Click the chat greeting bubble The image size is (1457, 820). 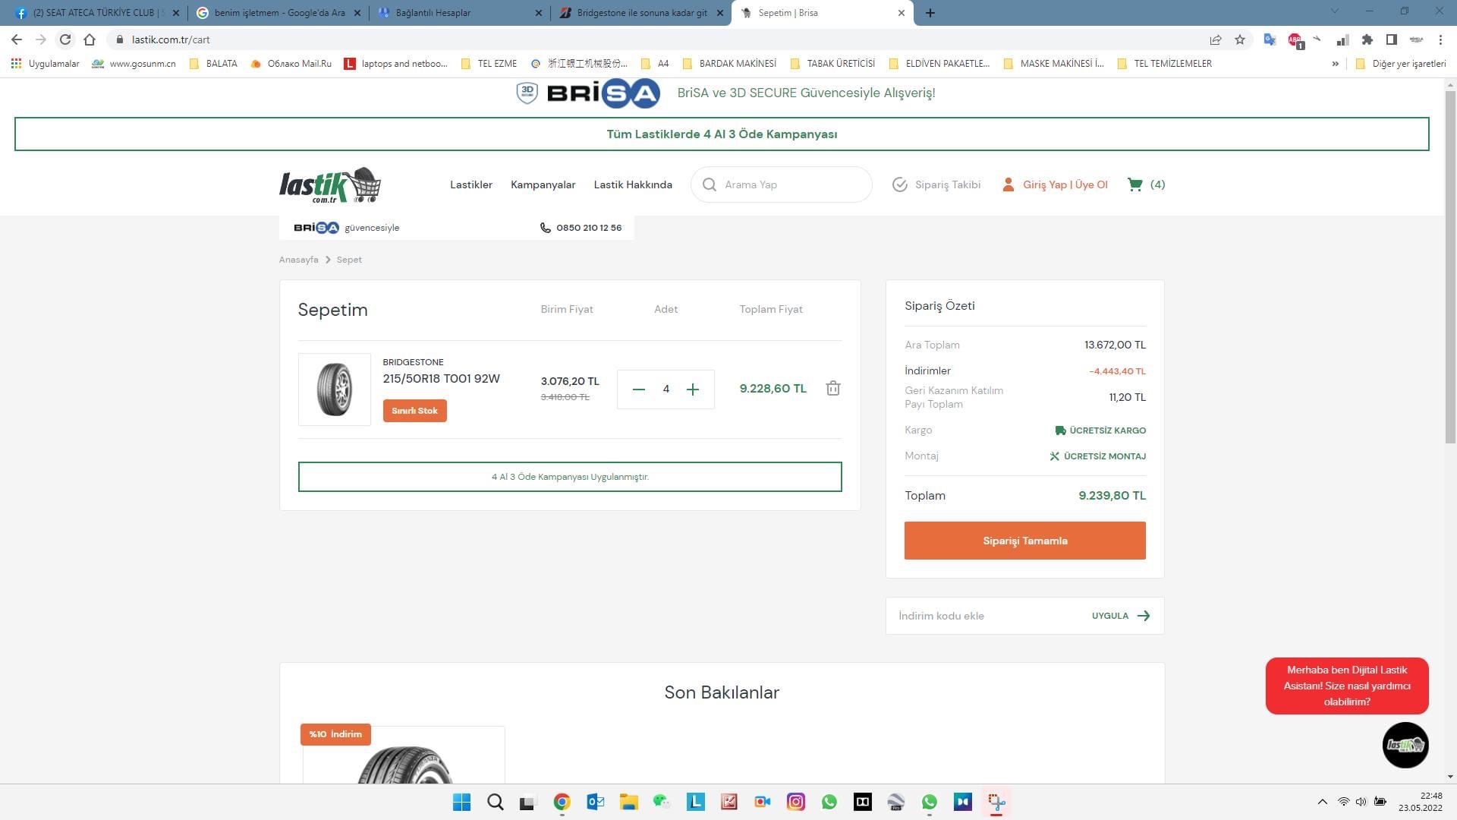pyautogui.click(x=1346, y=686)
